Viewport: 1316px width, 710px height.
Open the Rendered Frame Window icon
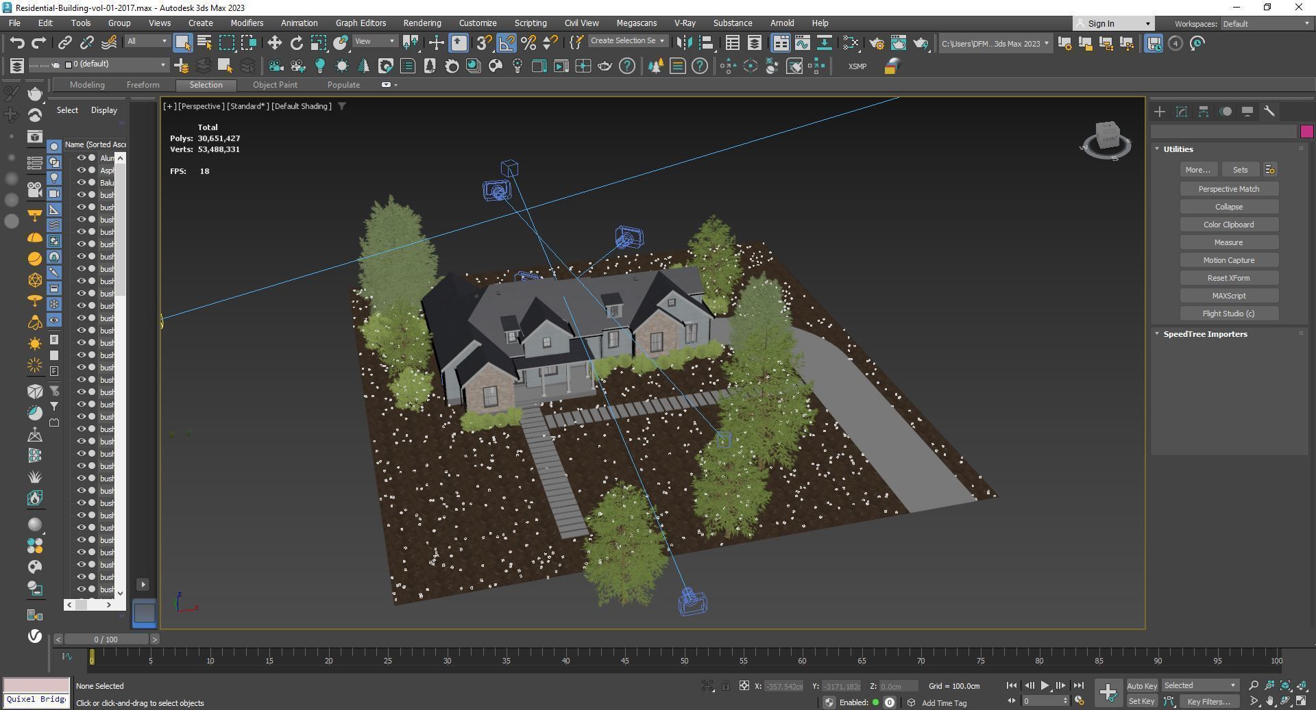(899, 43)
